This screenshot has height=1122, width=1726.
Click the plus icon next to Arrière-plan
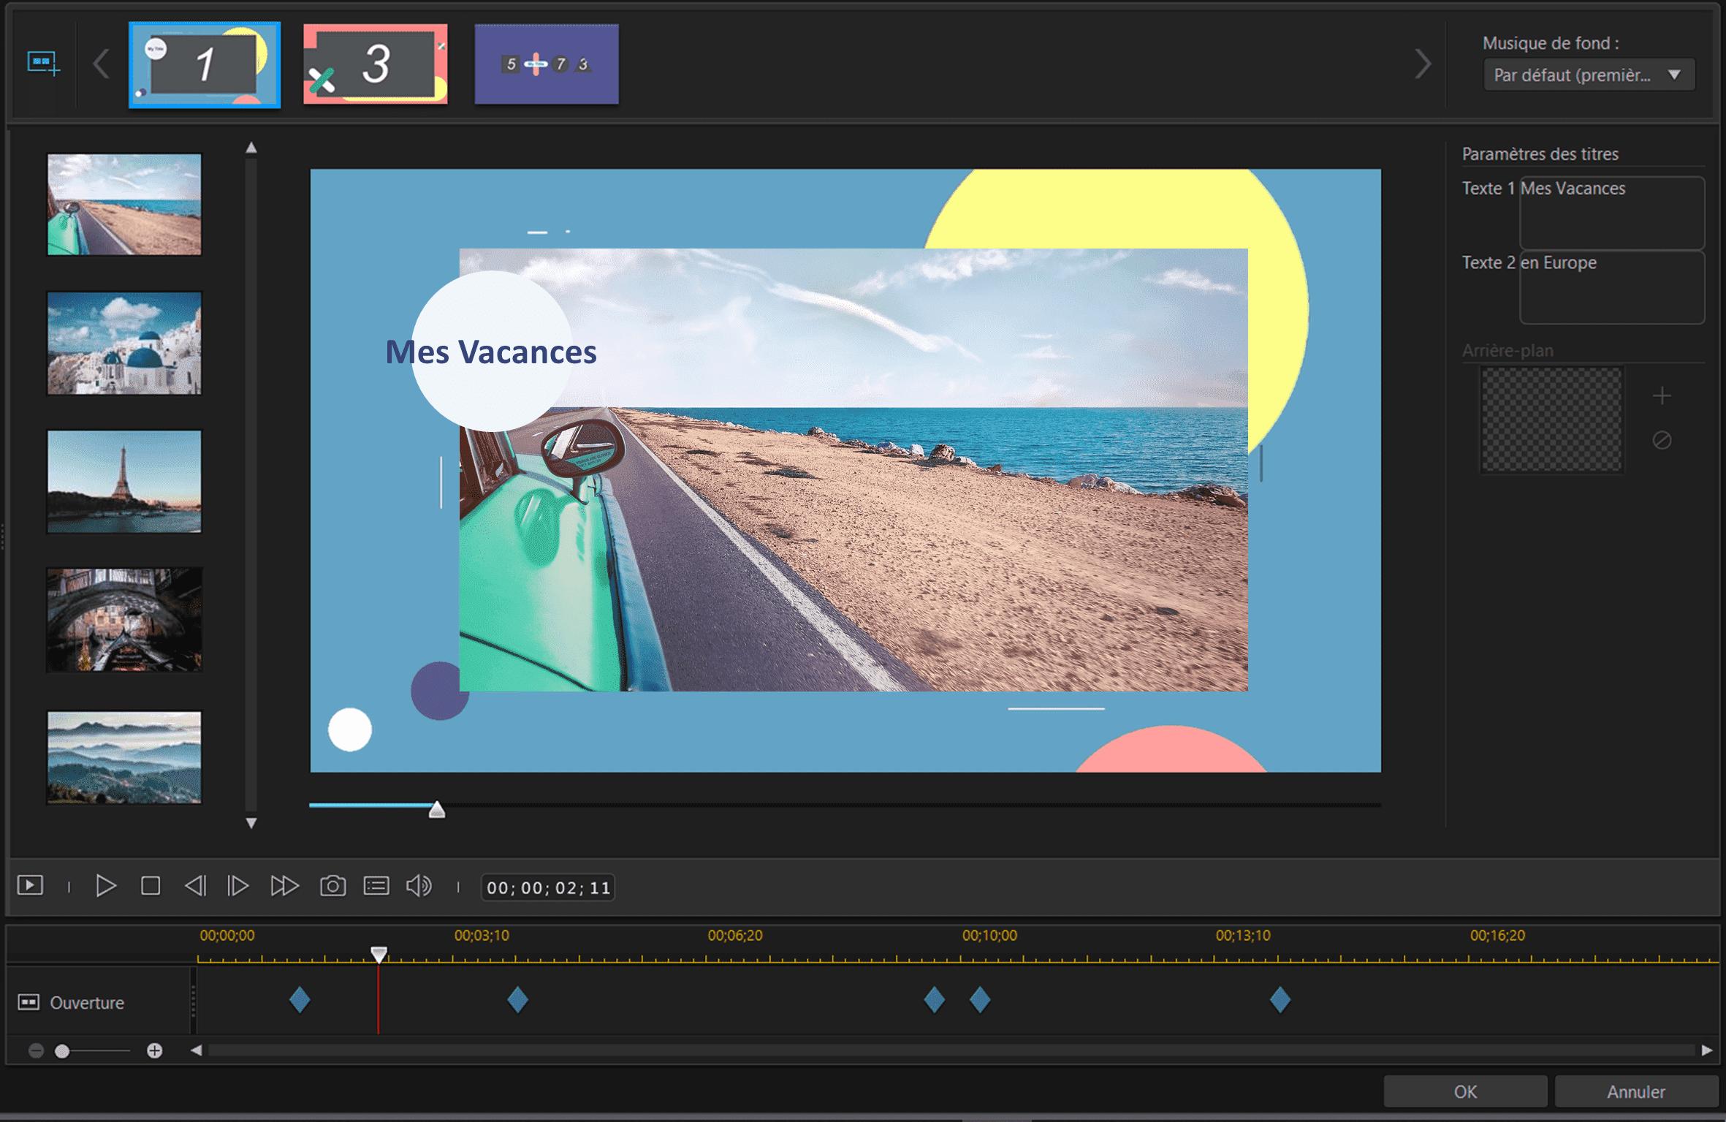point(1662,395)
